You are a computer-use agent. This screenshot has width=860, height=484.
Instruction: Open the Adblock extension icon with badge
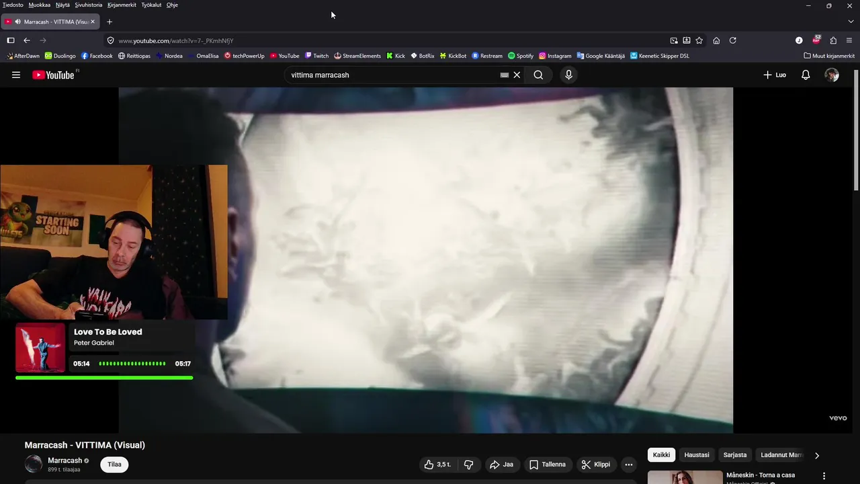(816, 40)
